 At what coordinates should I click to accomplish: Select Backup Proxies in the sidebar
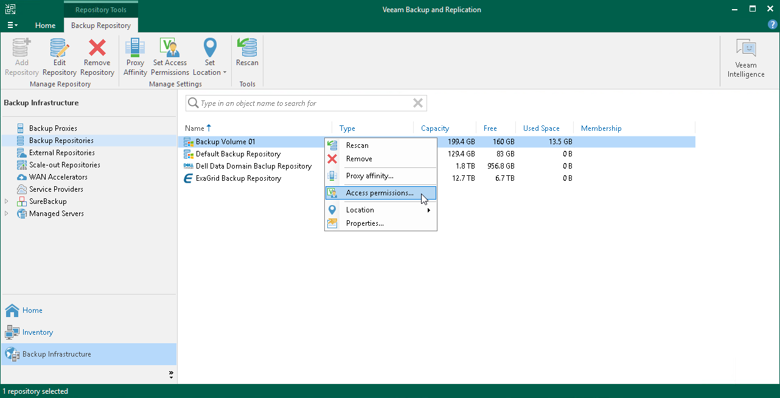click(52, 128)
